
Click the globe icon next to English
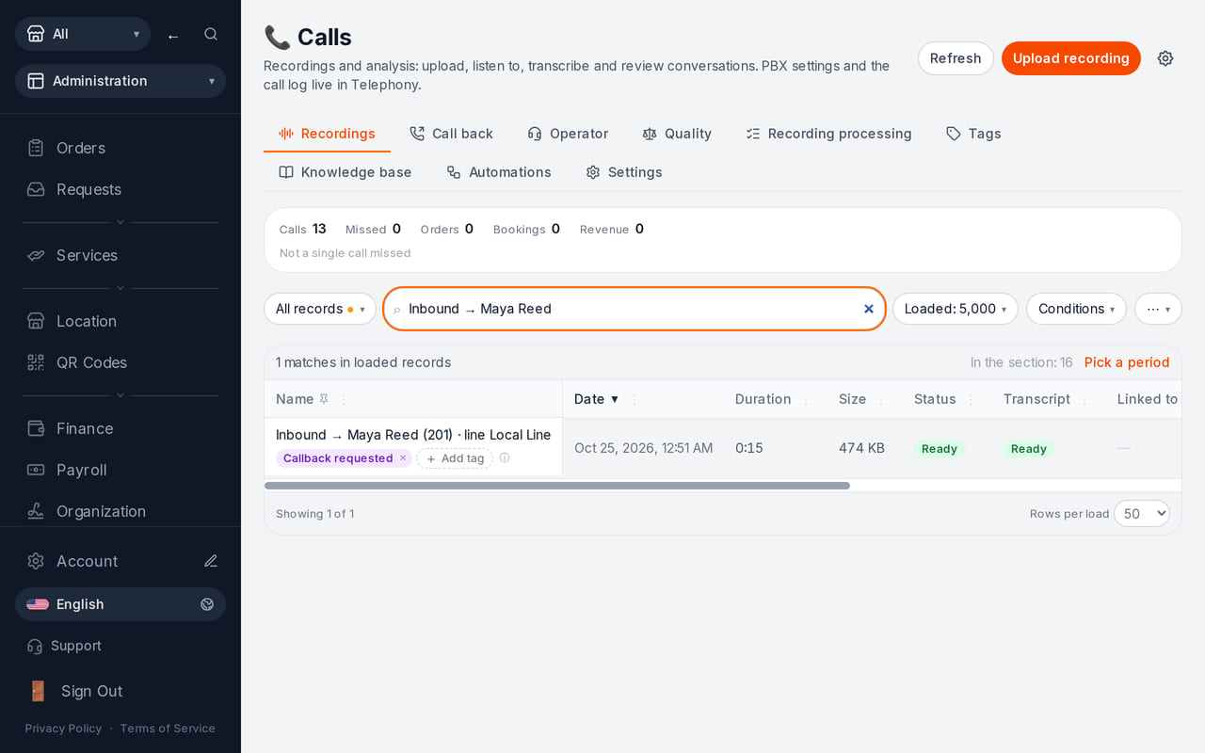pos(207,604)
